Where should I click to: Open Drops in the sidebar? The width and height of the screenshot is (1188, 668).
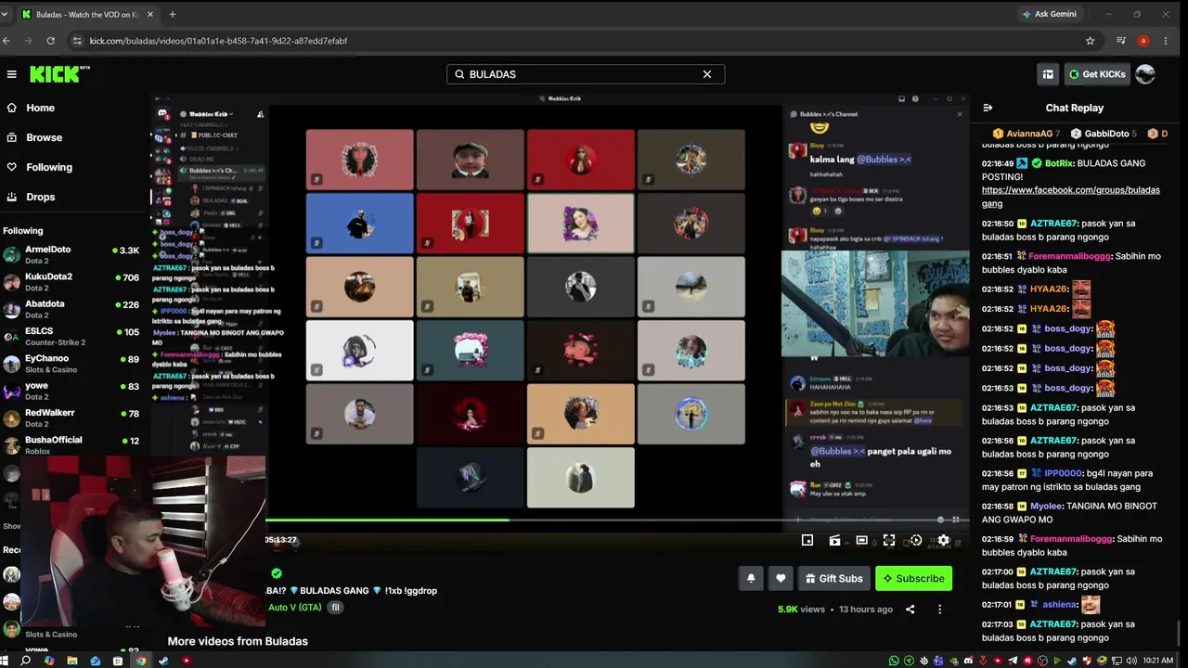coord(40,197)
